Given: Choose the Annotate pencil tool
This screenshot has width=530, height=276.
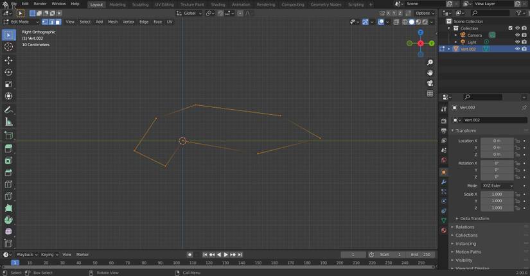Looking at the screenshot, I should point(8,110).
